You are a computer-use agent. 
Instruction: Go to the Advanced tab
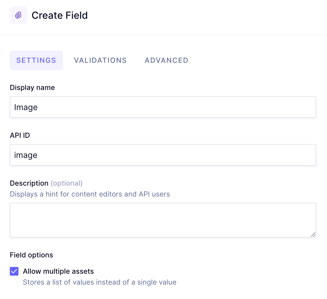(166, 60)
